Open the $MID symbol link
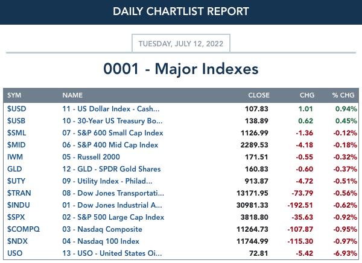 tap(16, 145)
